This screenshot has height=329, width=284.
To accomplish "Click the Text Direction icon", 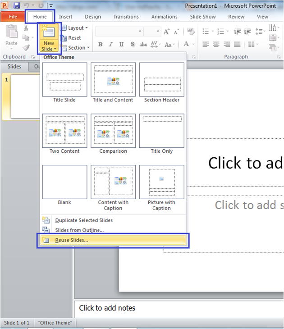I will click(272, 27).
